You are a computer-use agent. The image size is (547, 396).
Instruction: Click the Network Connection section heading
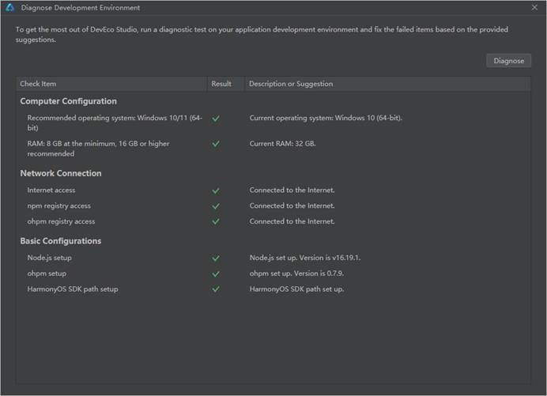61,173
